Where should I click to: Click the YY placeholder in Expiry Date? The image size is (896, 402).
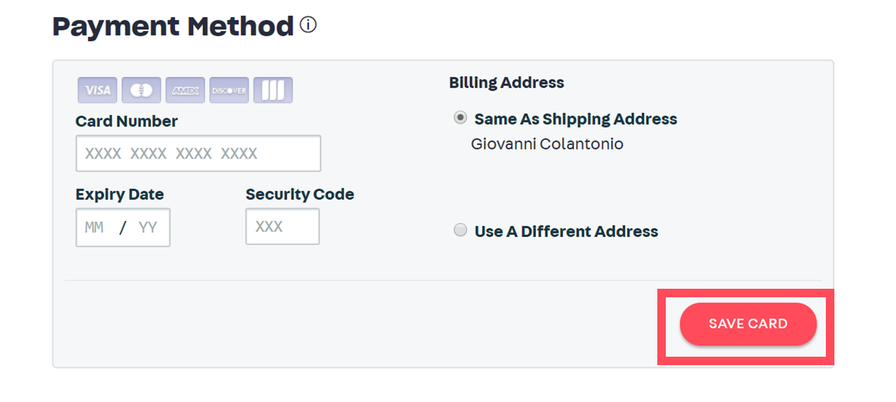(x=148, y=228)
